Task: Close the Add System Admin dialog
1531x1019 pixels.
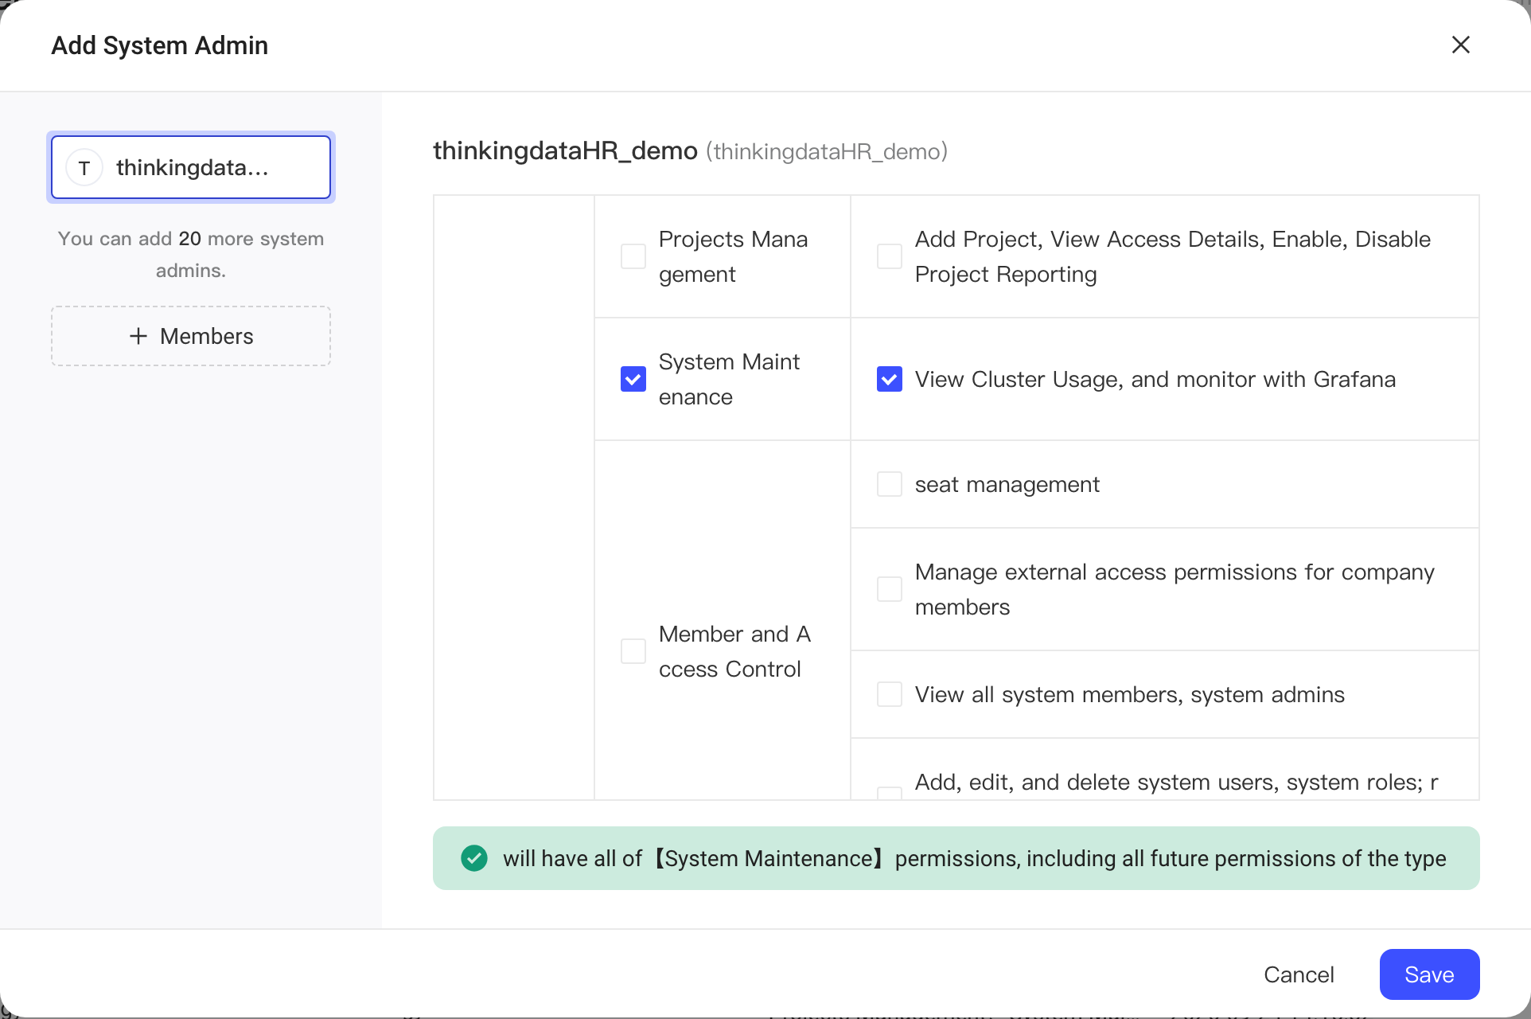Action: click(x=1460, y=45)
